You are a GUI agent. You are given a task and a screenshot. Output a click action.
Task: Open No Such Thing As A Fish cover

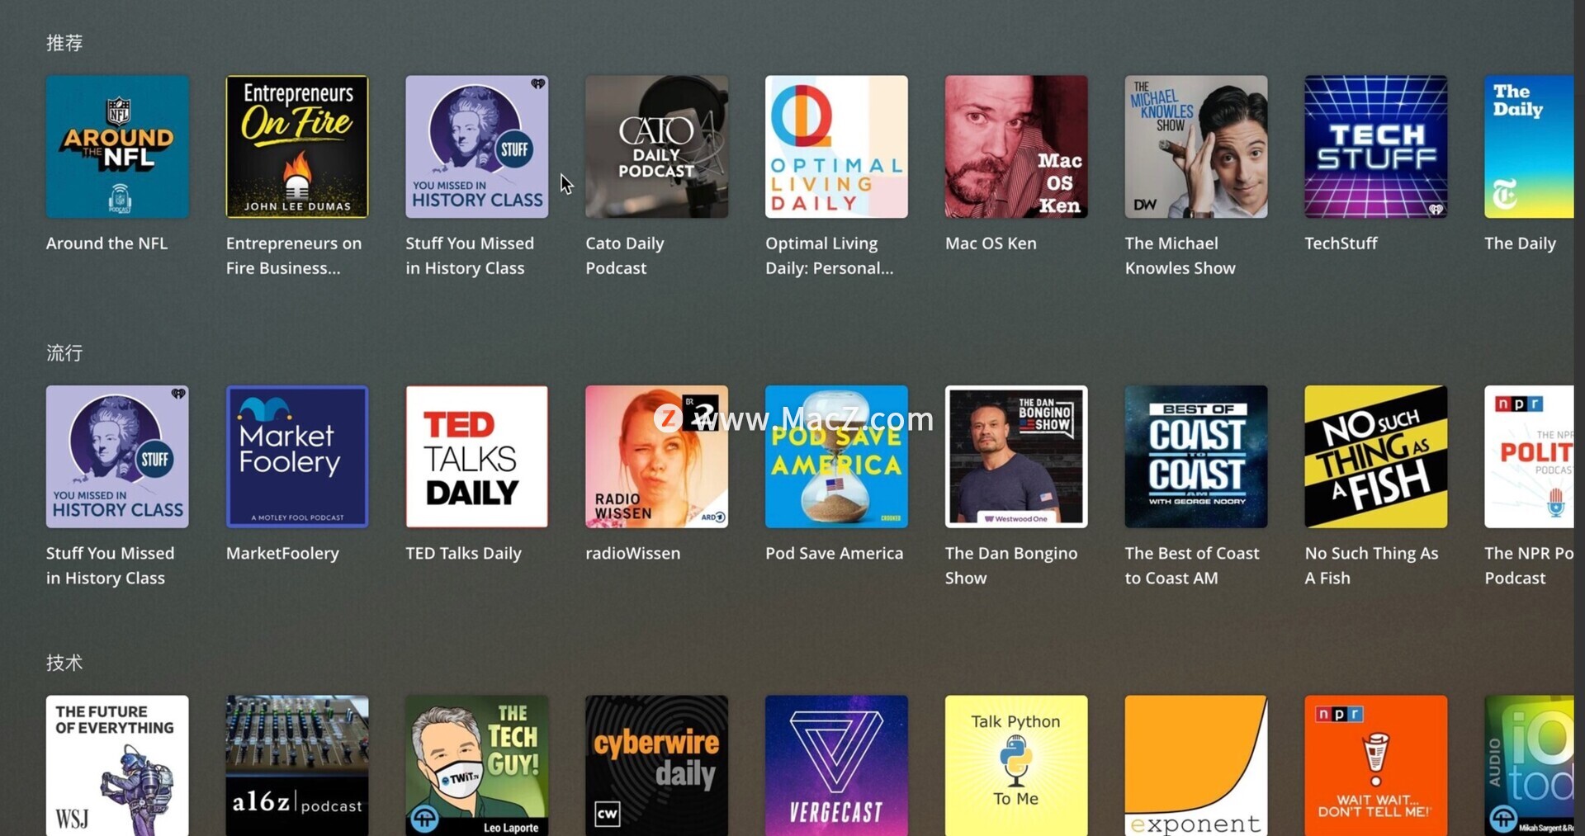1375,456
